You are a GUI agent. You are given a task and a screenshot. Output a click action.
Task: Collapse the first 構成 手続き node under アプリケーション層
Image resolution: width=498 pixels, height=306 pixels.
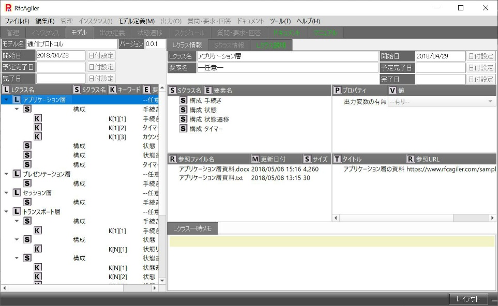[x=17, y=109]
